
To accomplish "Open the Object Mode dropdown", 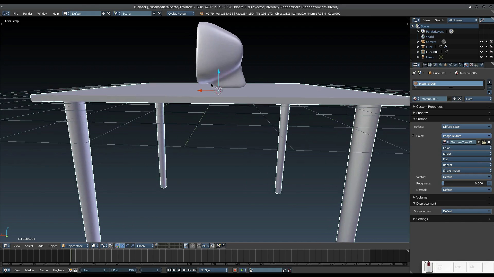I will tap(75, 246).
